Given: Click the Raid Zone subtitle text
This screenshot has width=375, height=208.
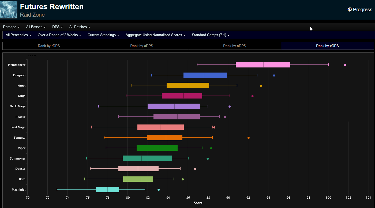Looking at the screenshot, I should (32, 15).
